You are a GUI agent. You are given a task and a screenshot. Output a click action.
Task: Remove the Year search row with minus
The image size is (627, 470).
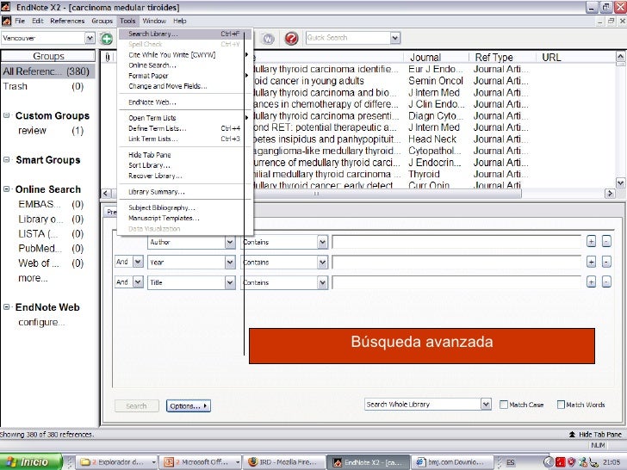click(606, 263)
